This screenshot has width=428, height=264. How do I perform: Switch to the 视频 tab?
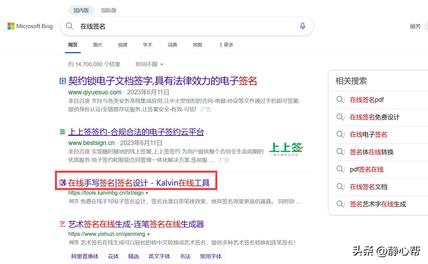(122, 45)
